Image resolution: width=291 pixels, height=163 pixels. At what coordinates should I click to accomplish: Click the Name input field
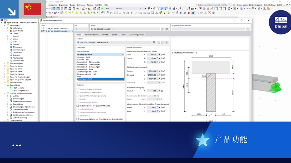coord(125,29)
